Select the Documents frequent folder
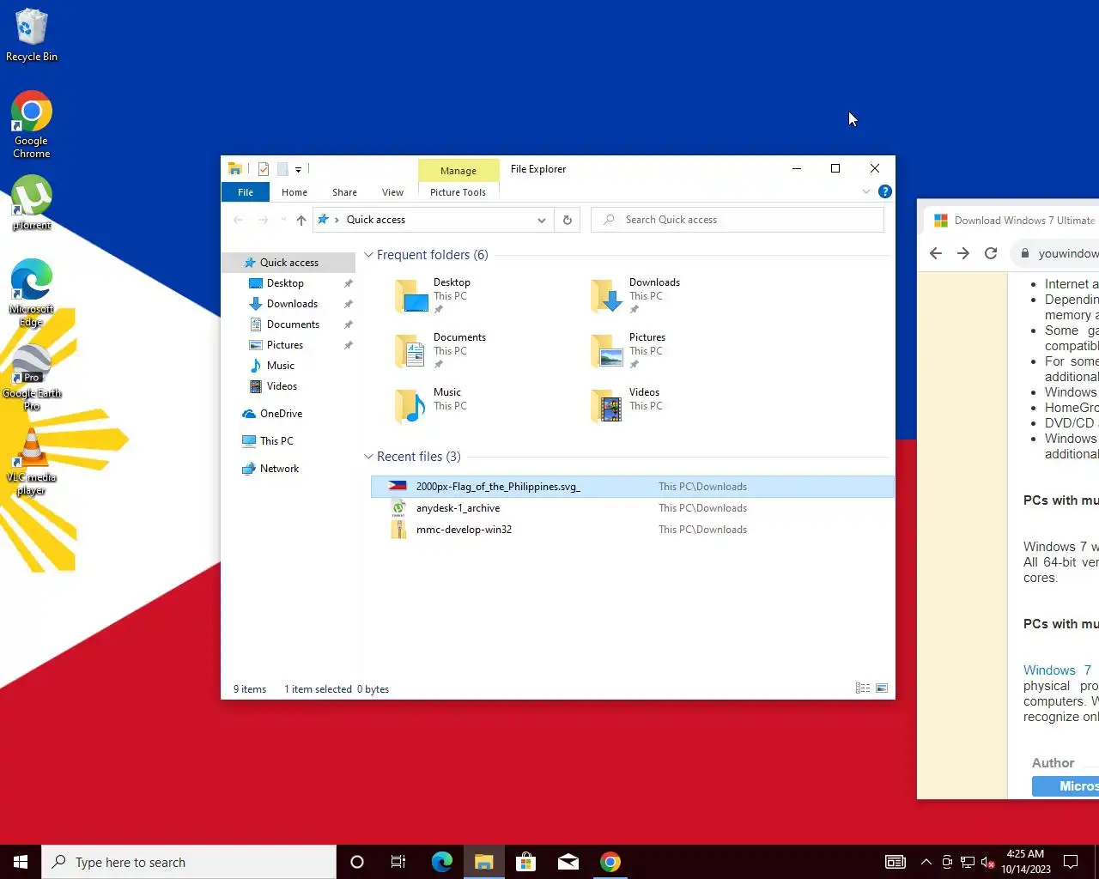Viewport: 1099px width, 879px height. [x=442, y=350]
